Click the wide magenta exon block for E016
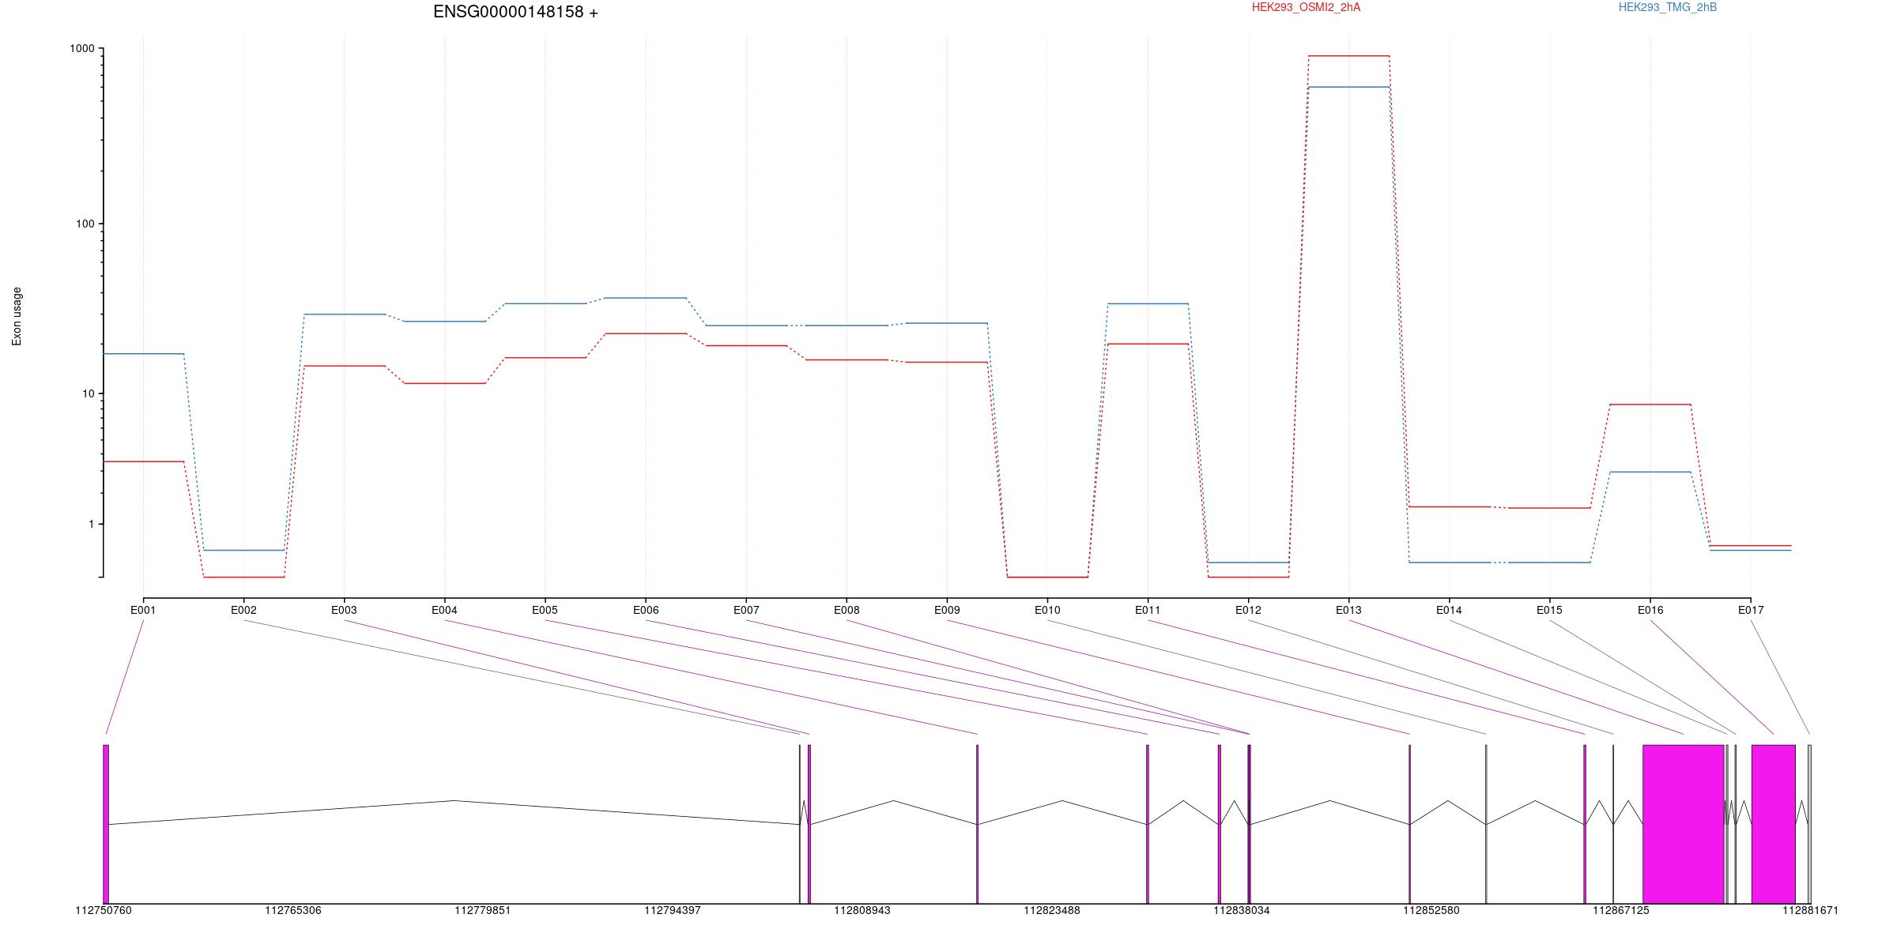Viewport: 1897px width, 948px height. click(x=1774, y=824)
